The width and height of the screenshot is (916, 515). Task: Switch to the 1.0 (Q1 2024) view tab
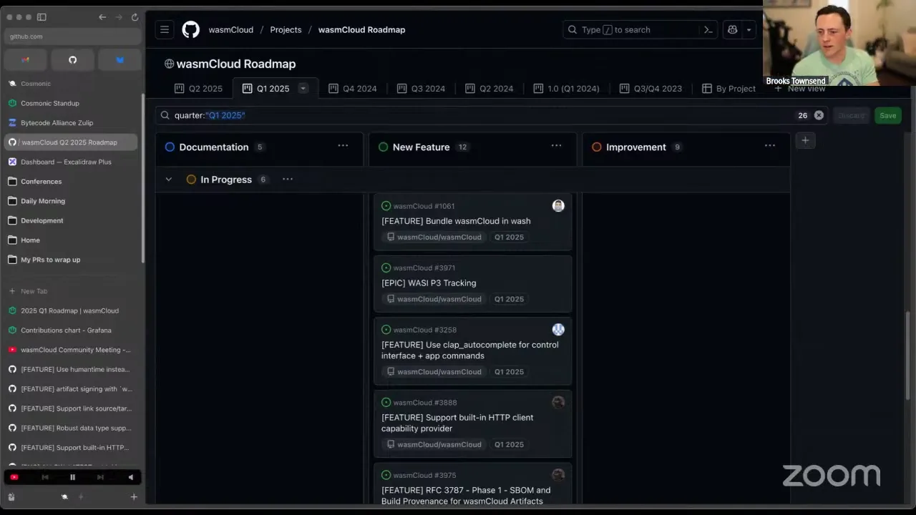tap(566, 89)
